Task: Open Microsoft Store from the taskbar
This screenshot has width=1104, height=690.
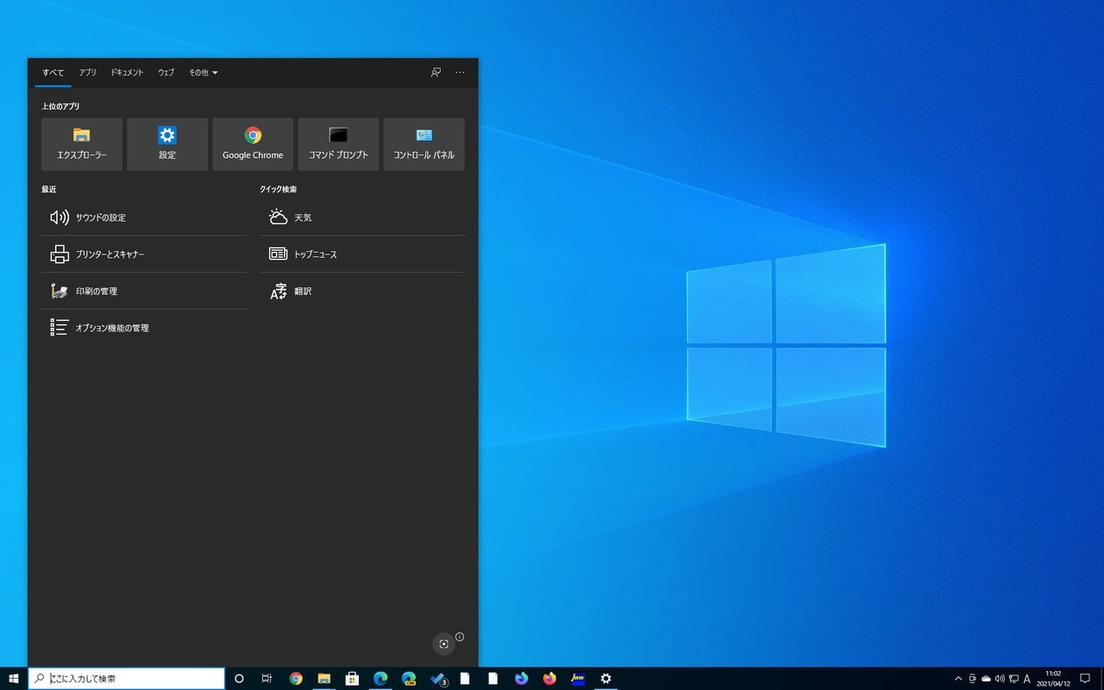Action: 352,679
